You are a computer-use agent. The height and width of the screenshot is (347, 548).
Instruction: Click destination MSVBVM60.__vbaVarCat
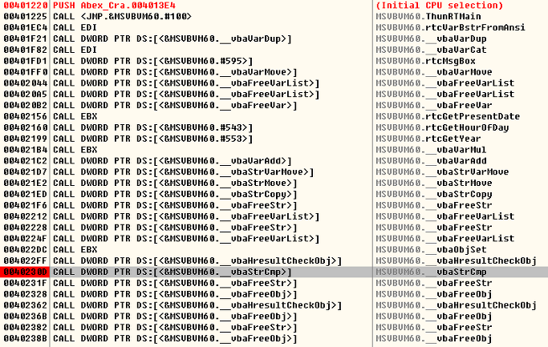(431, 50)
